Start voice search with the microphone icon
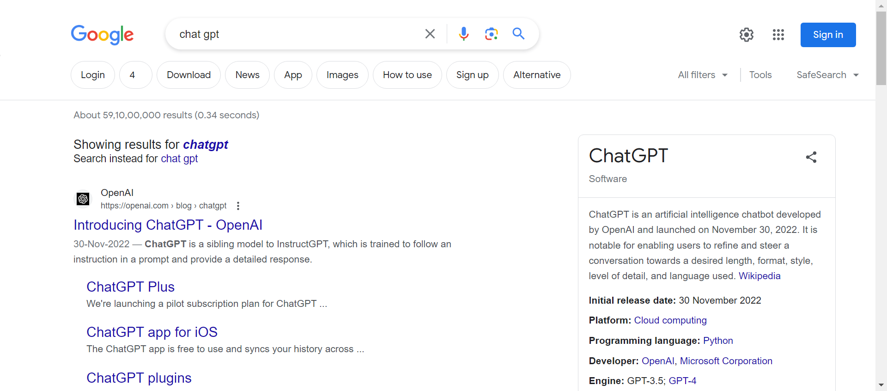Screen dimensions: 887x391 tap(463, 34)
